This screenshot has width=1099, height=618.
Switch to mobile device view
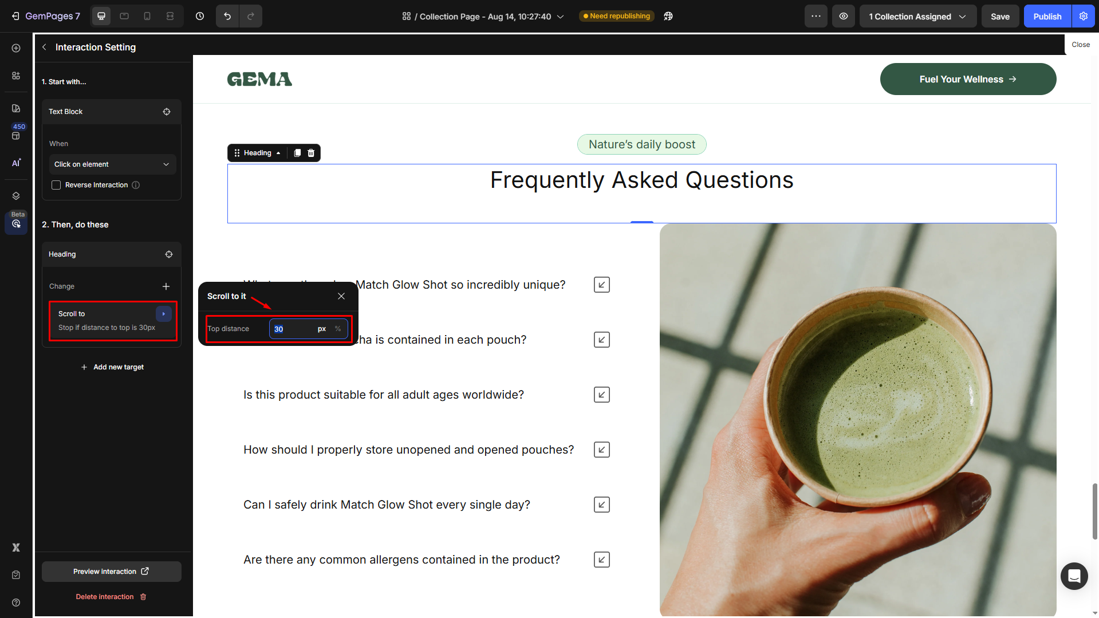(147, 16)
